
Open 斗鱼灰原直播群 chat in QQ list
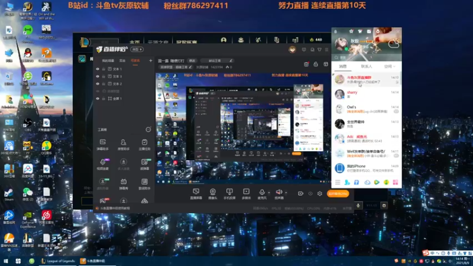pyautogui.click(x=366, y=80)
